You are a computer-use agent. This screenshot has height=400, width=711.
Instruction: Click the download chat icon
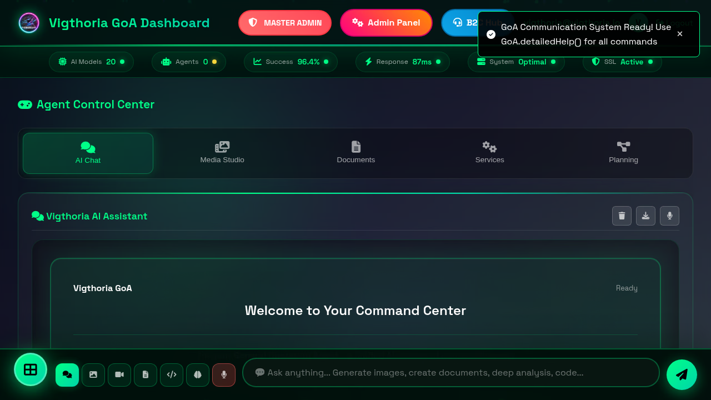point(645,216)
